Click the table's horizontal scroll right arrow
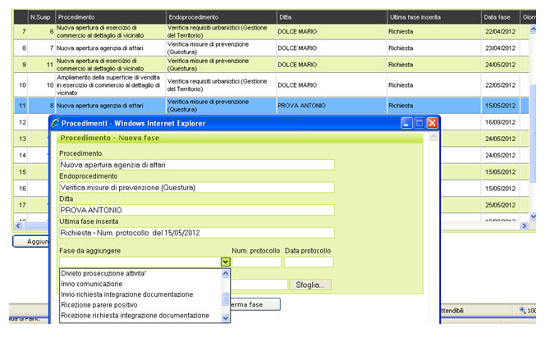The height and width of the screenshot is (337, 550). coord(525,225)
